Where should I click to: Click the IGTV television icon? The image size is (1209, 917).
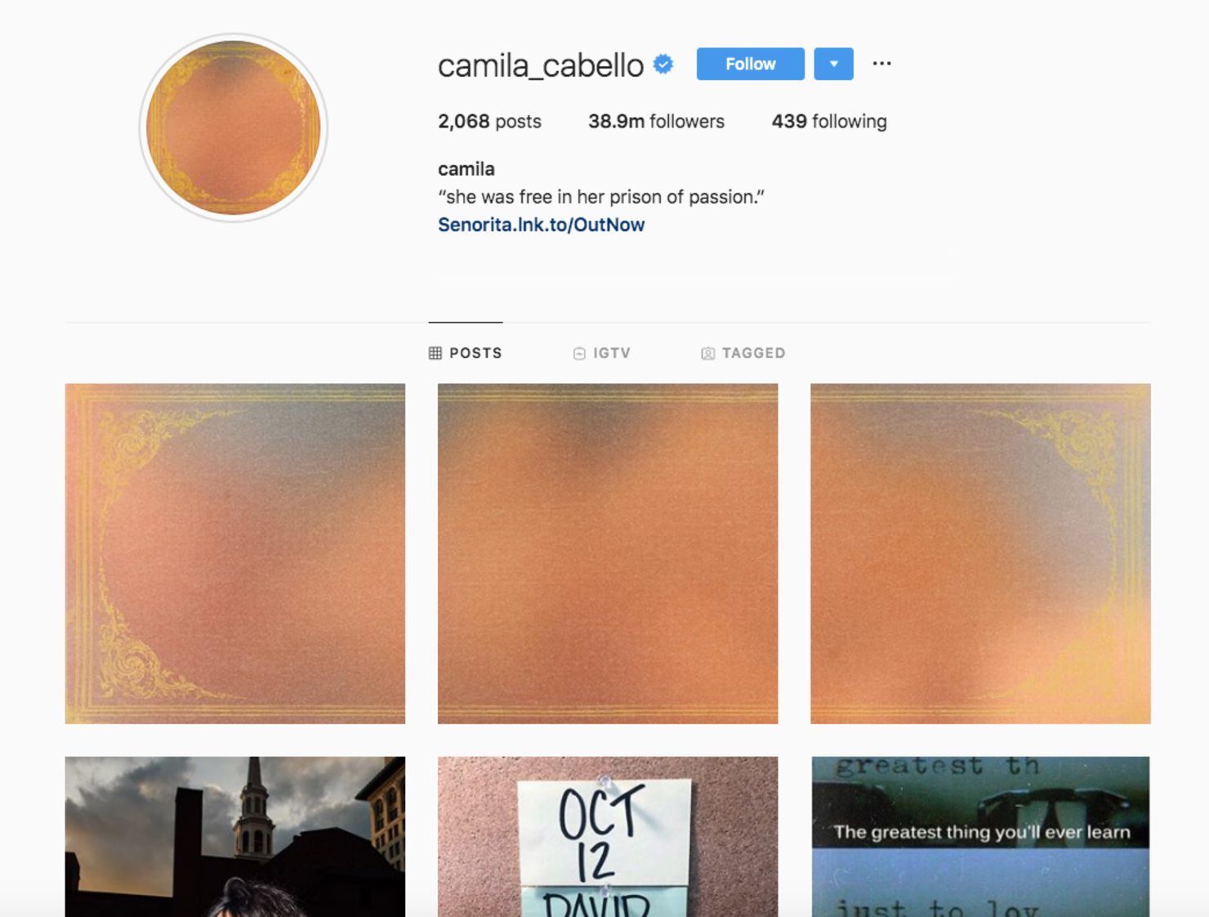[579, 353]
